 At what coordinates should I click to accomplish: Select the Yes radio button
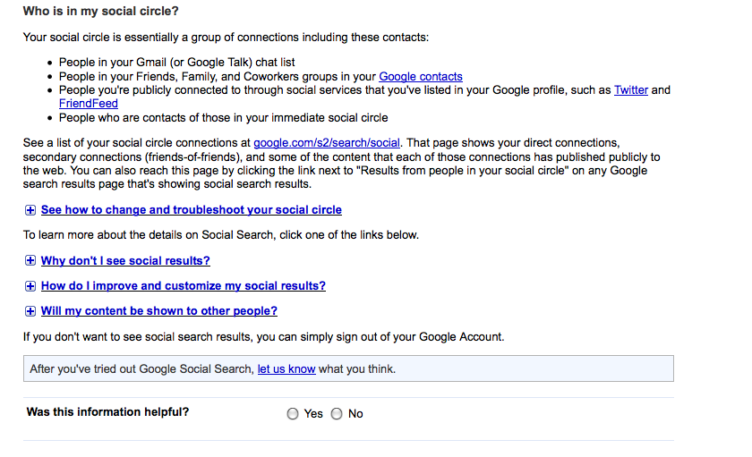(x=293, y=413)
